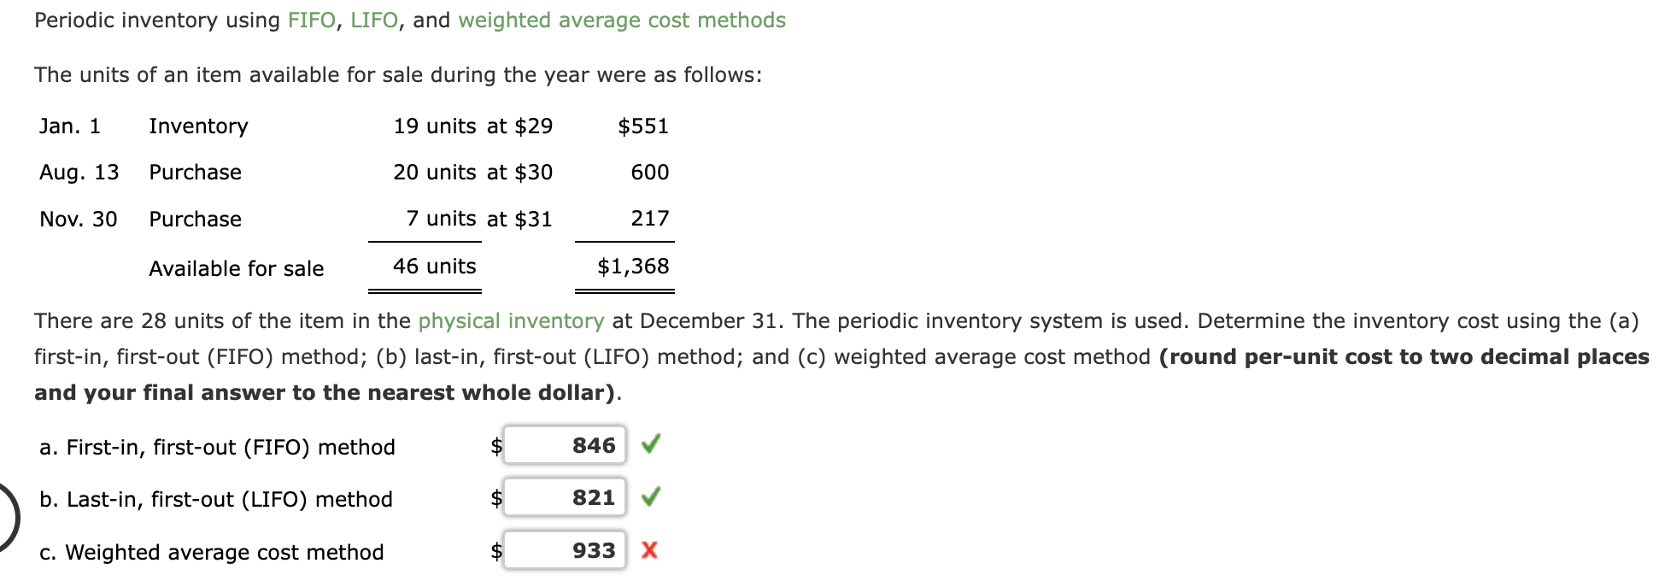
Task: Select the LIFO method answer field
Action: click(x=565, y=497)
